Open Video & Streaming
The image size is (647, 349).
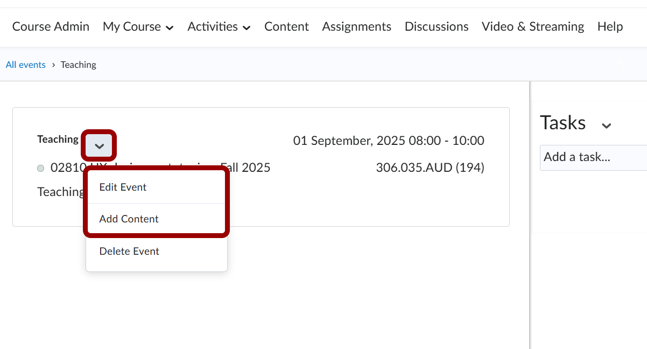point(532,26)
